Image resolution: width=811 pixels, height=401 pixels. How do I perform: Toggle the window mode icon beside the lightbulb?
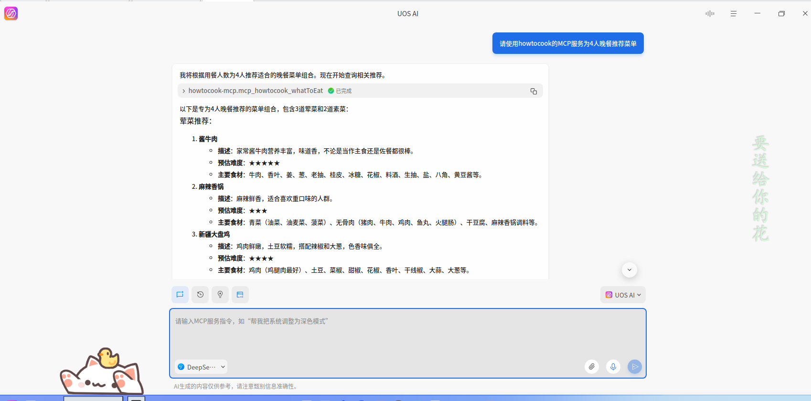pyautogui.click(x=240, y=295)
